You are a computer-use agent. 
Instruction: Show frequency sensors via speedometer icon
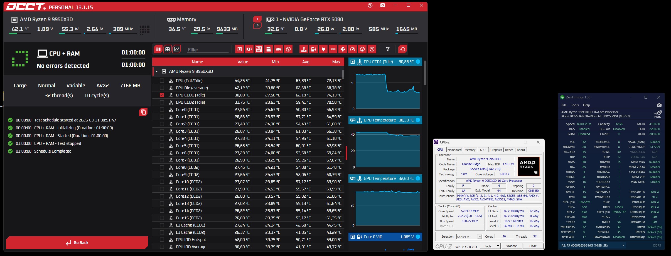[x=353, y=49]
